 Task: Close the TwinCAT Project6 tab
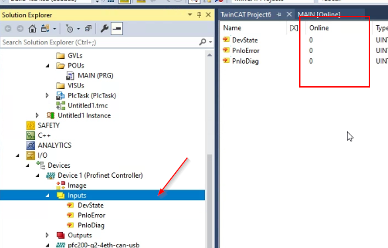[x=289, y=15]
